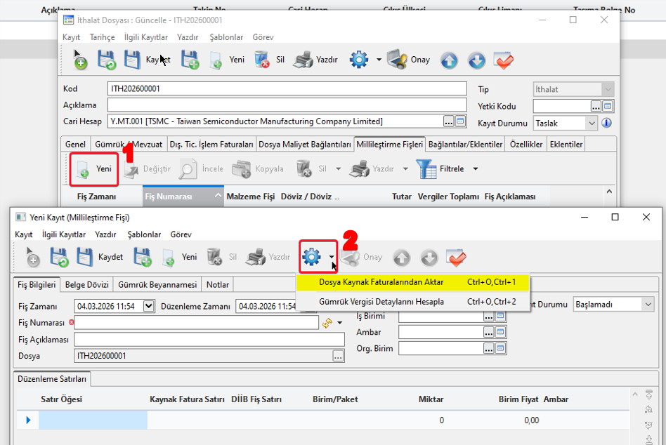Screen dimensions: 666x445
Task: Click the Onay approval icon in İthalat Dosyası toolbar
Action: [x=397, y=60]
